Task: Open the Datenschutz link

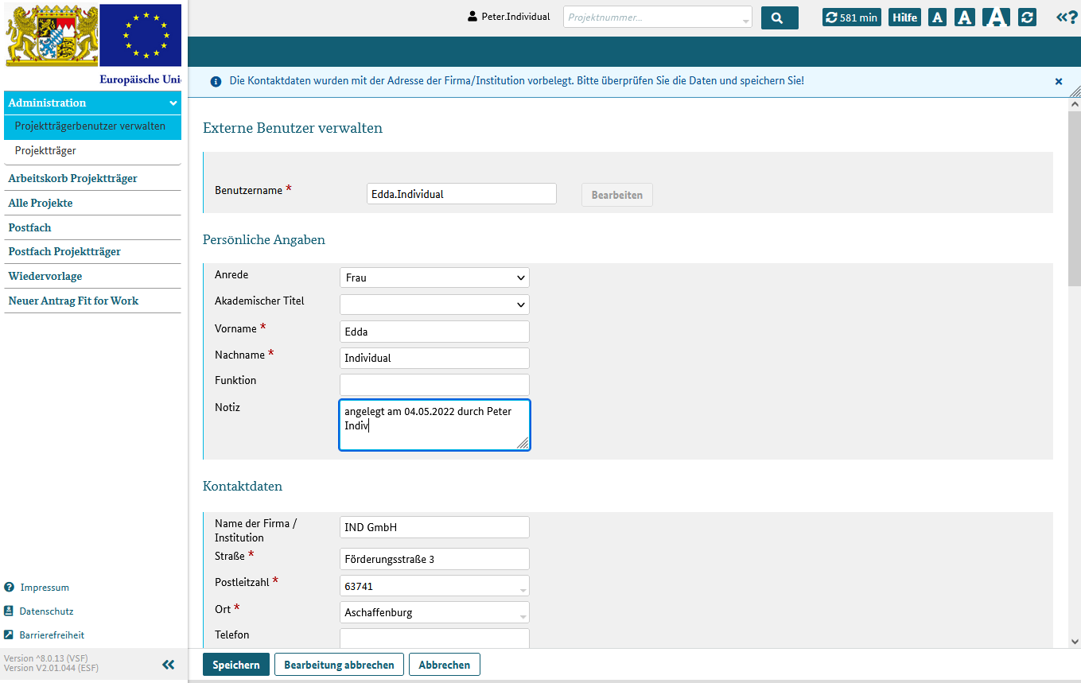Action: [46, 611]
